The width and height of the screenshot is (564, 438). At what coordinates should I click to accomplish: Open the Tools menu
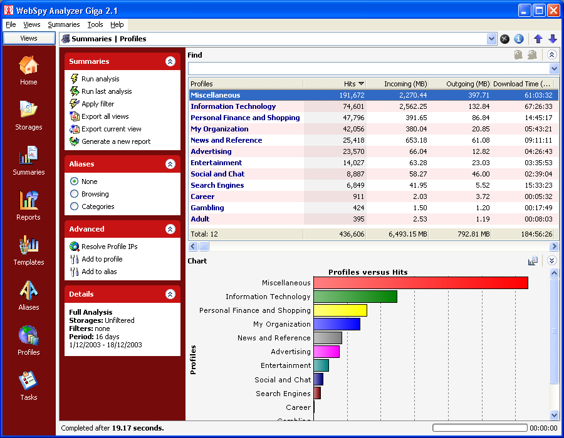coord(95,24)
